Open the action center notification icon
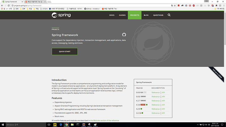 coord(222,124)
